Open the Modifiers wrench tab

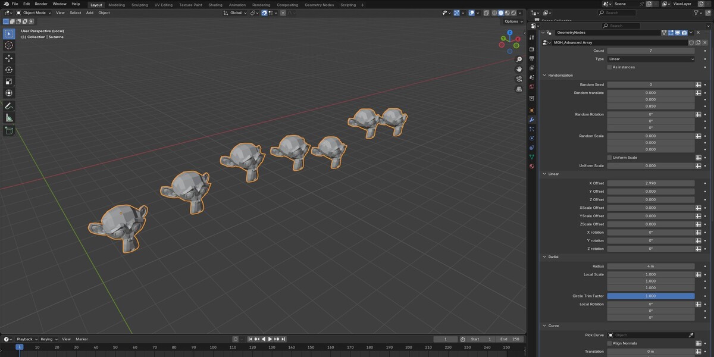pos(532,120)
